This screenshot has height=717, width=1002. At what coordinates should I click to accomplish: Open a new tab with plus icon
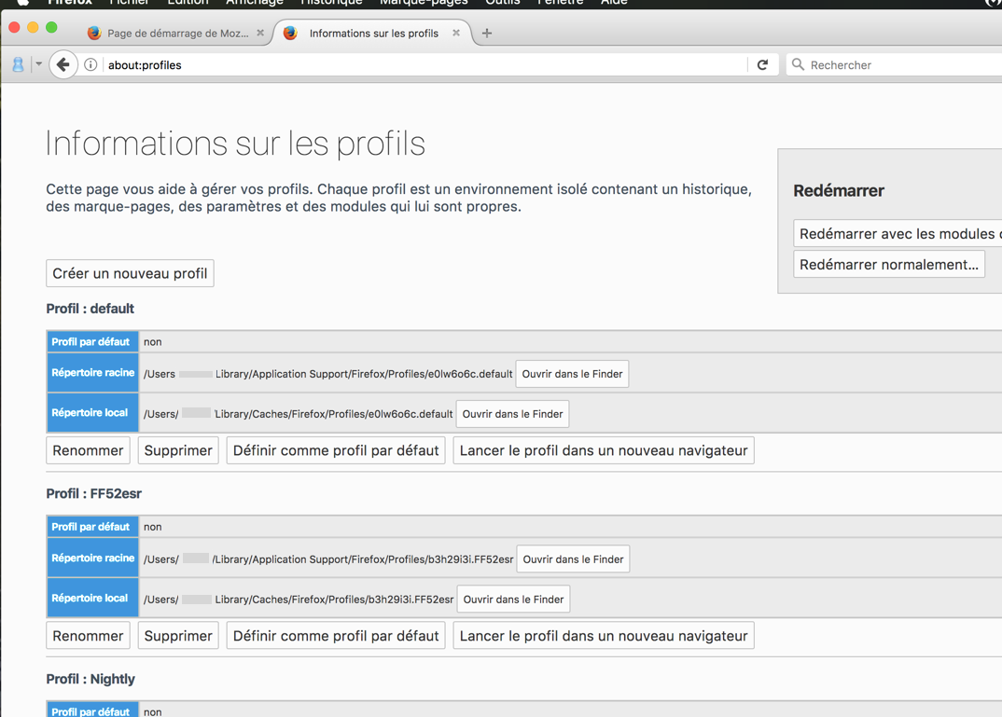point(487,33)
